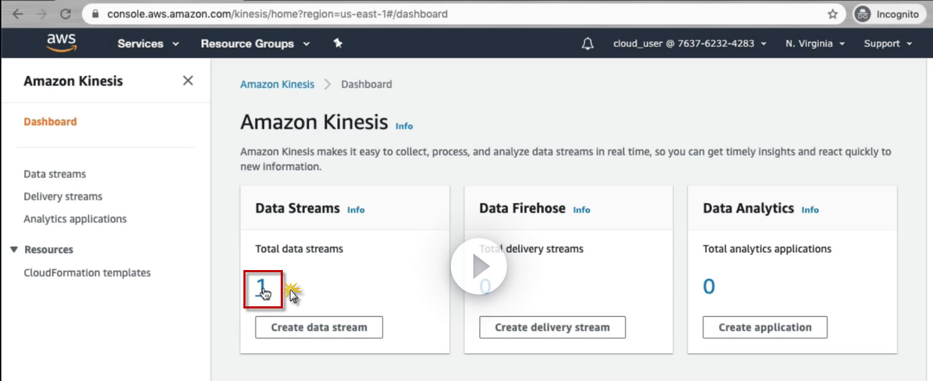Click the Create data stream button
This screenshot has height=381, width=933.
319,327
